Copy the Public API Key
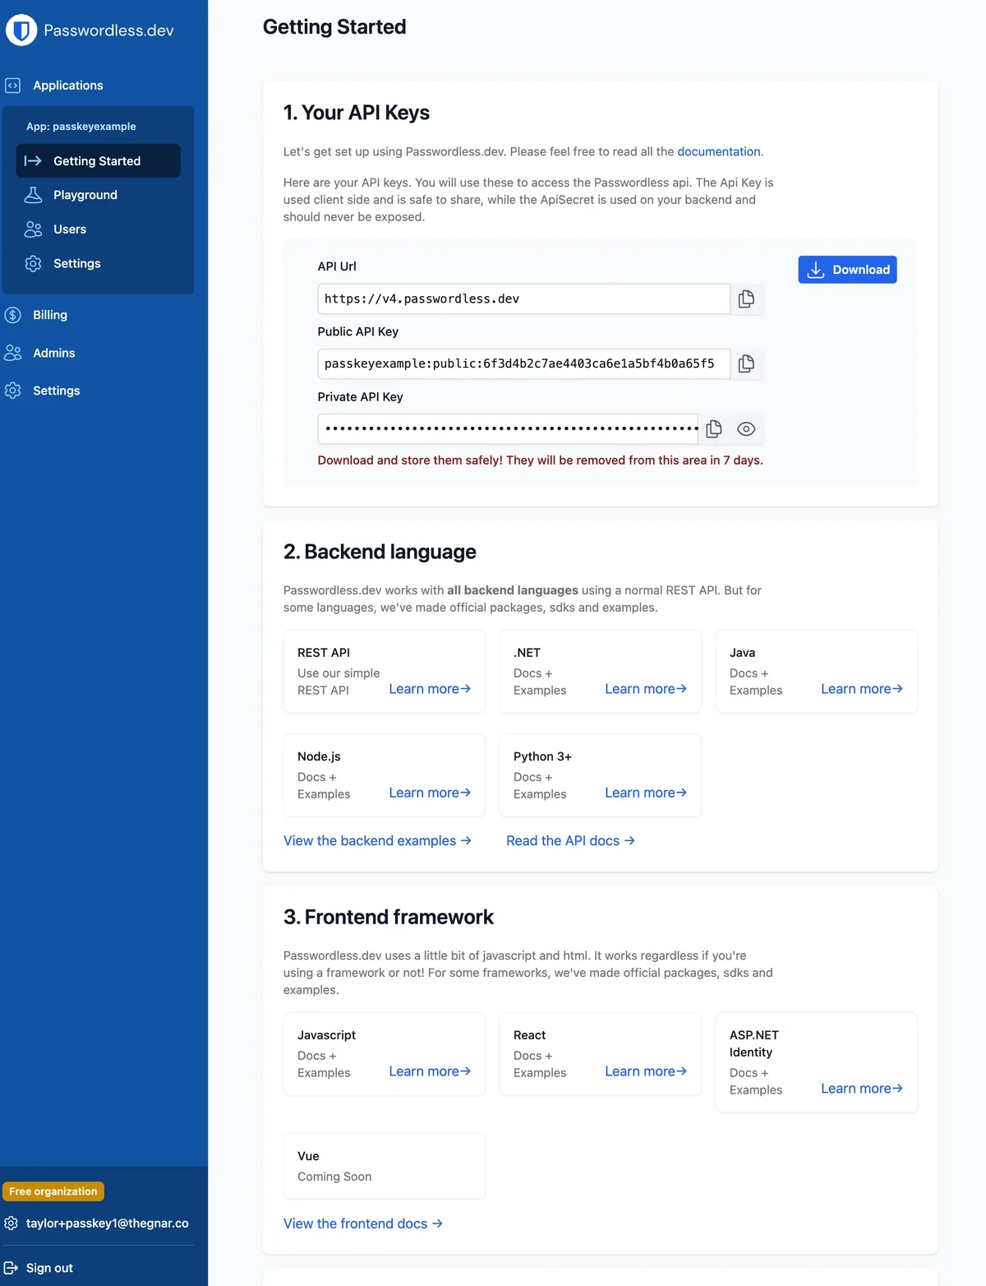Screen dimensions: 986x1286 point(746,363)
